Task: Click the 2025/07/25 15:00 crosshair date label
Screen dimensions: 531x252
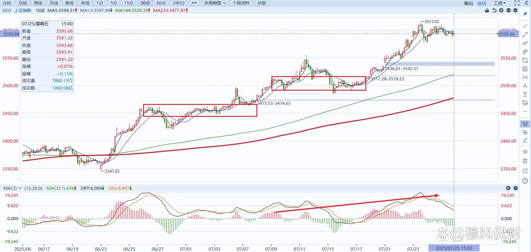Action: click(454, 248)
